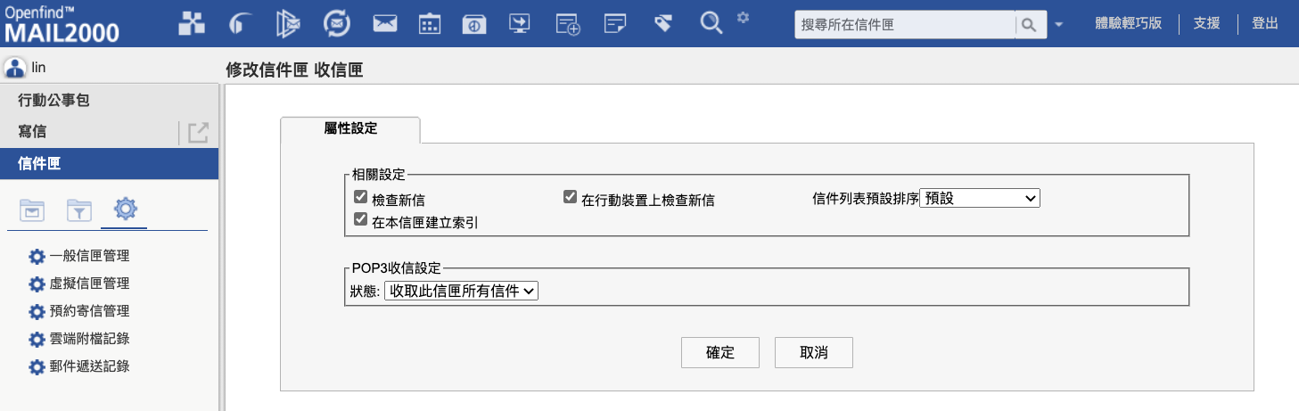The width and height of the screenshot is (1299, 411).
Task: Open the calendar icon in top toolbar
Action: point(431,24)
